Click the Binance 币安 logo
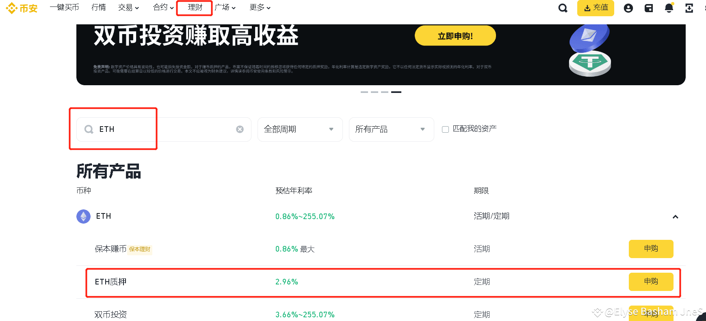This screenshot has height=321, width=706. (21, 8)
